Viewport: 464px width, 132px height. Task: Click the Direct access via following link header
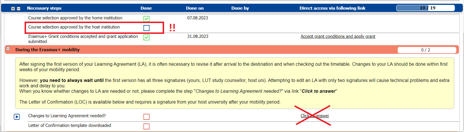tap(332, 8)
